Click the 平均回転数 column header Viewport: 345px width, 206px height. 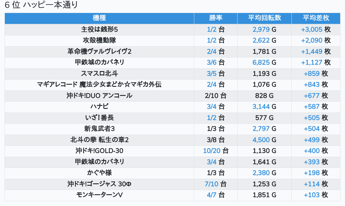click(264, 18)
